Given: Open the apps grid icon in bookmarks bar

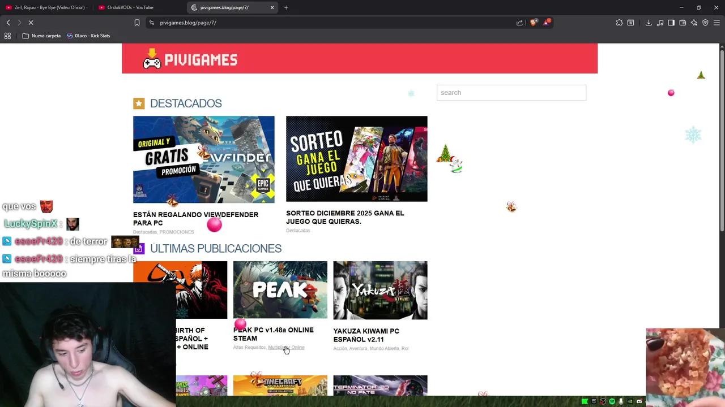Looking at the screenshot, I should coord(7,36).
